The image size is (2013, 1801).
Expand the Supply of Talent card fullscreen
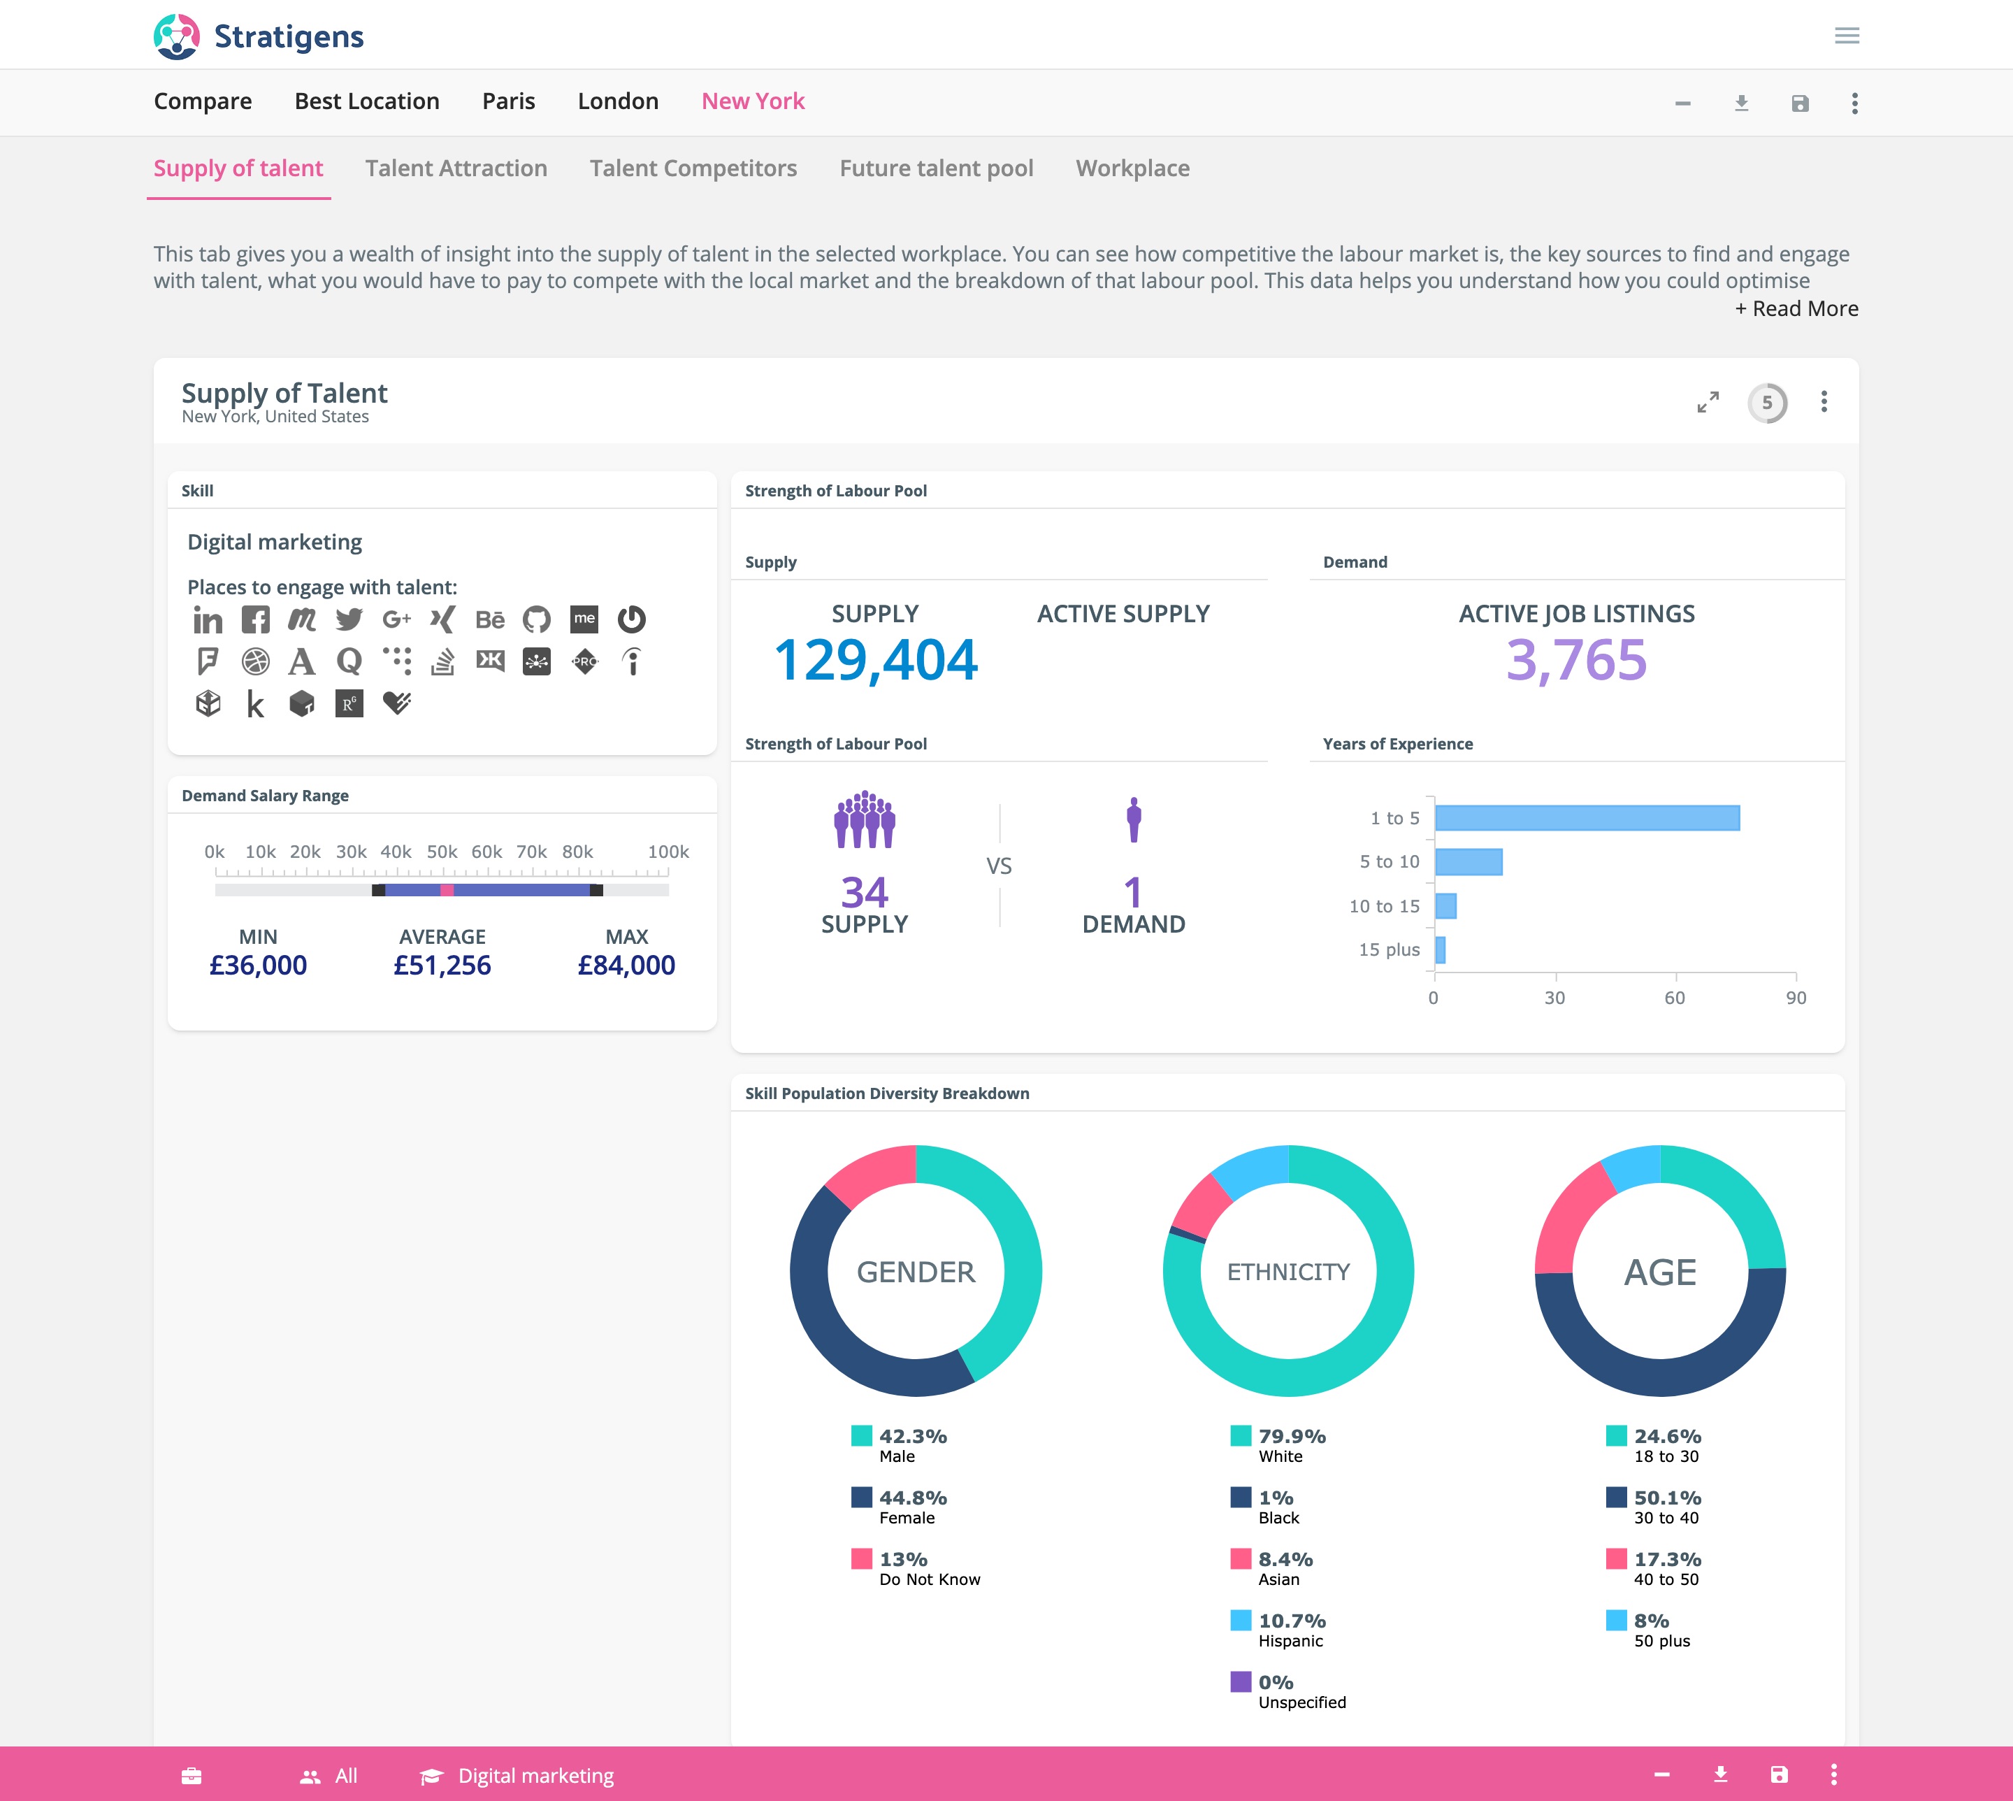point(1708,402)
